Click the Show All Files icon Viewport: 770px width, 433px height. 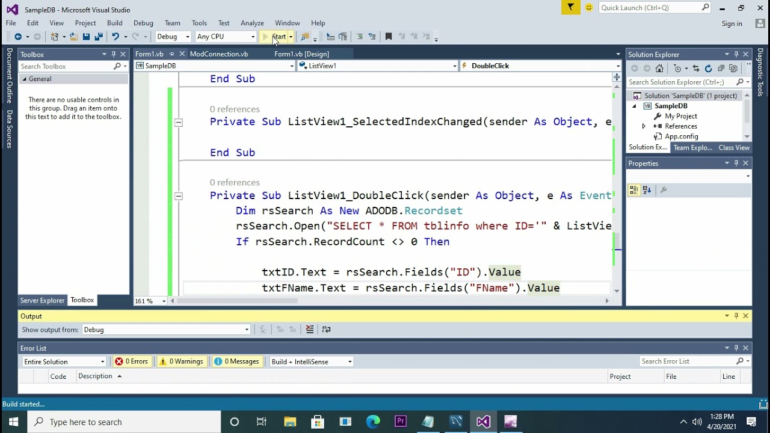pyautogui.click(x=733, y=69)
